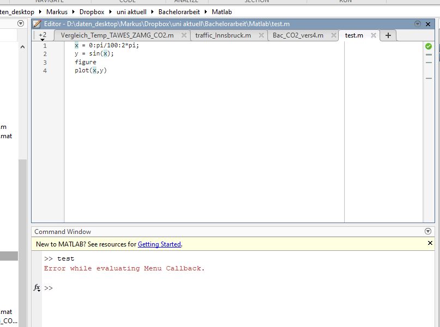The image size is (440, 327).
Task: Click the Command Window prompt input
Action: point(163,288)
